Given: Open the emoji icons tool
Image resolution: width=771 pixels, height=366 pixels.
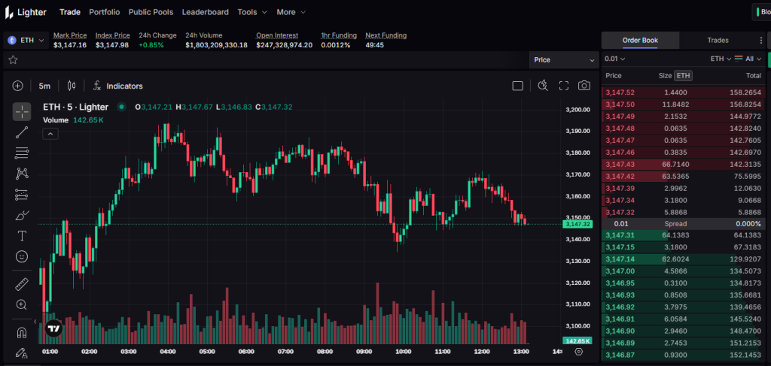Looking at the screenshot, I should [x=22, y=256].
